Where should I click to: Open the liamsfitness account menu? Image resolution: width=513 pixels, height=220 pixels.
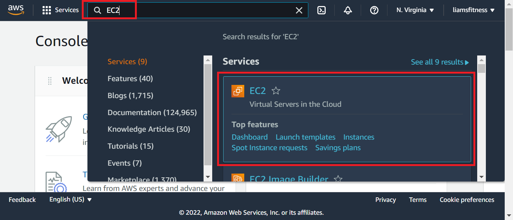473,10
